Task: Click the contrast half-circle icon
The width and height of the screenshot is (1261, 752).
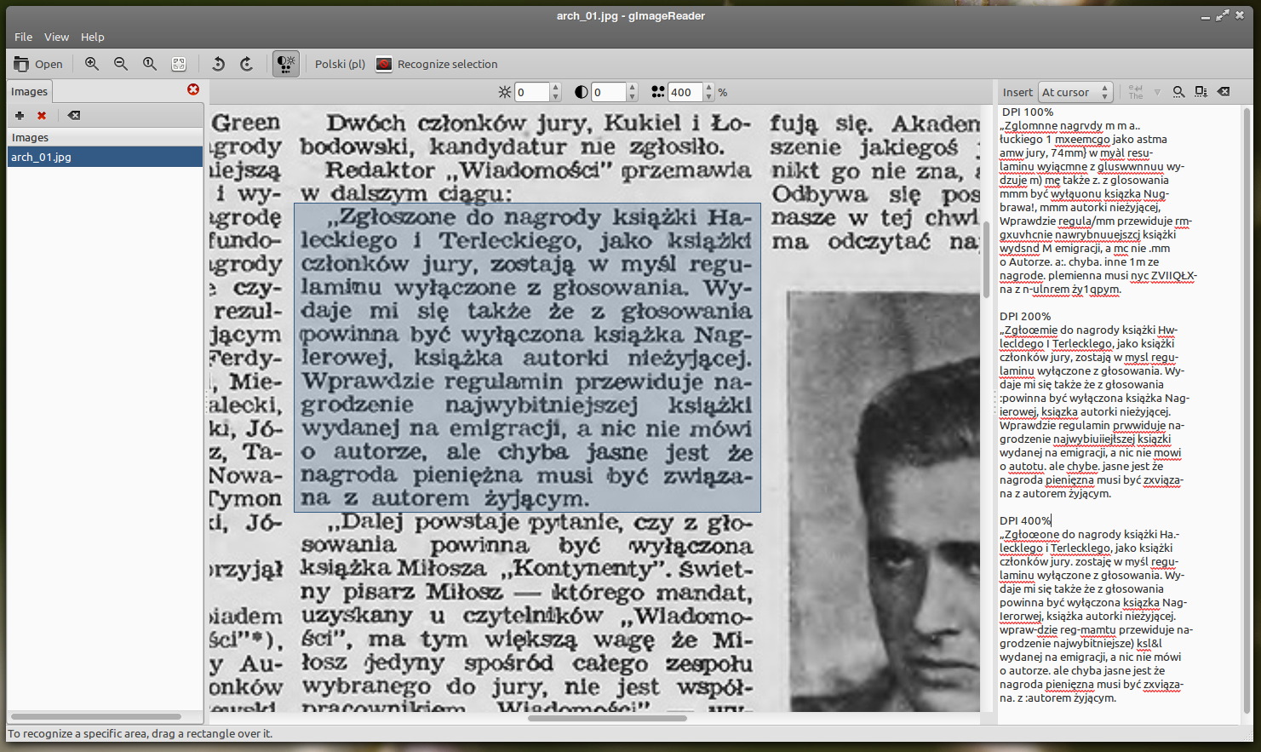Action: tap(582, 92)
